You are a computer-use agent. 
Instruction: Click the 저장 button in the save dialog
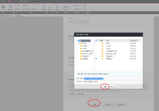coord(105,87)
